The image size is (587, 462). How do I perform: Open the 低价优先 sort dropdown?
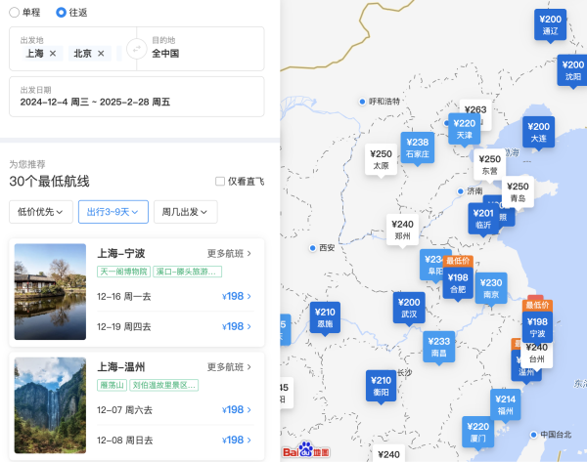coord(41,212)
